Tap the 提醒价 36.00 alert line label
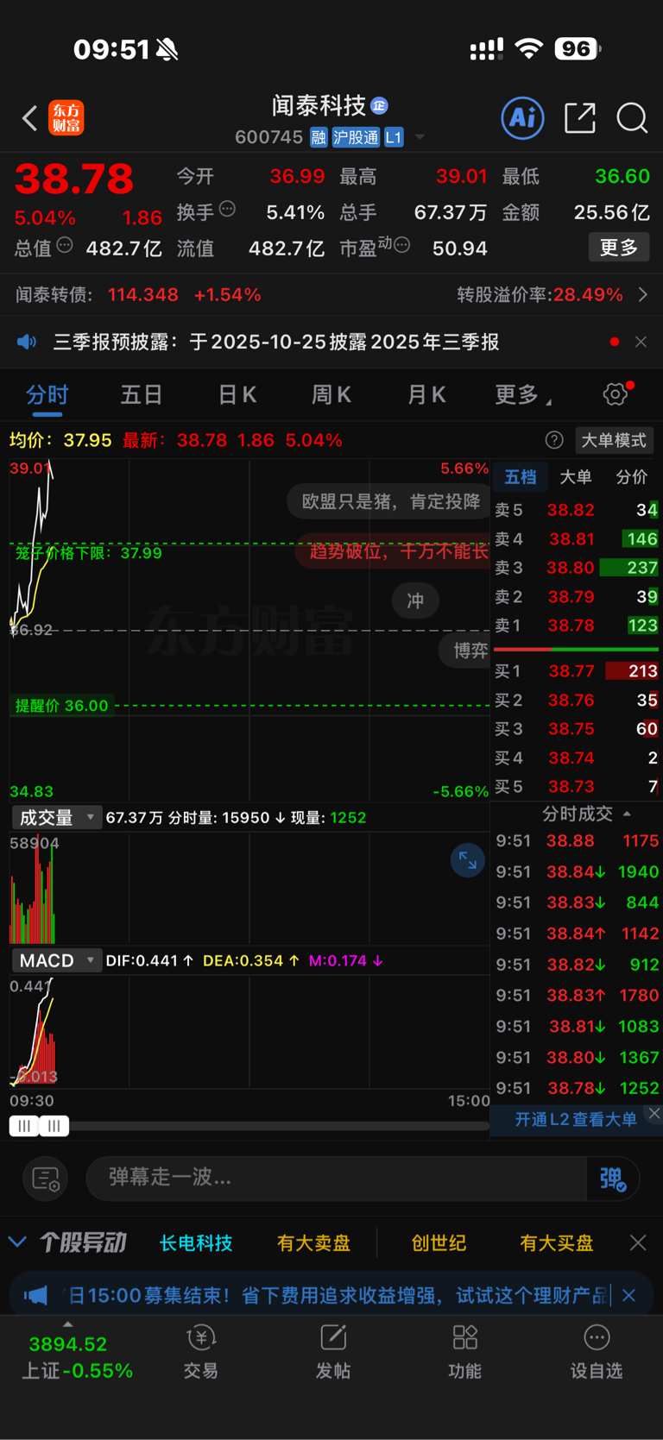 (61, 706)
